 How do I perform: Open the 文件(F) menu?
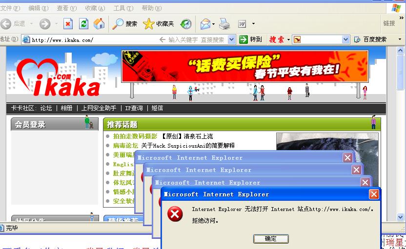10,8
